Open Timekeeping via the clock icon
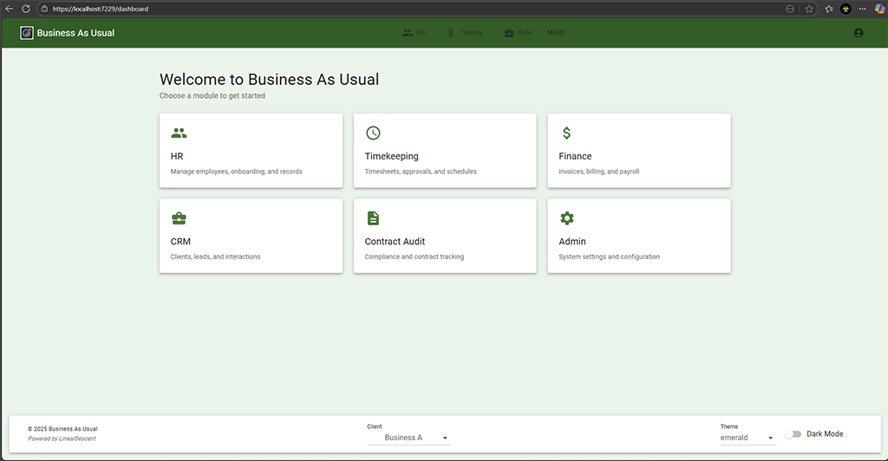 tap(373, 133)
